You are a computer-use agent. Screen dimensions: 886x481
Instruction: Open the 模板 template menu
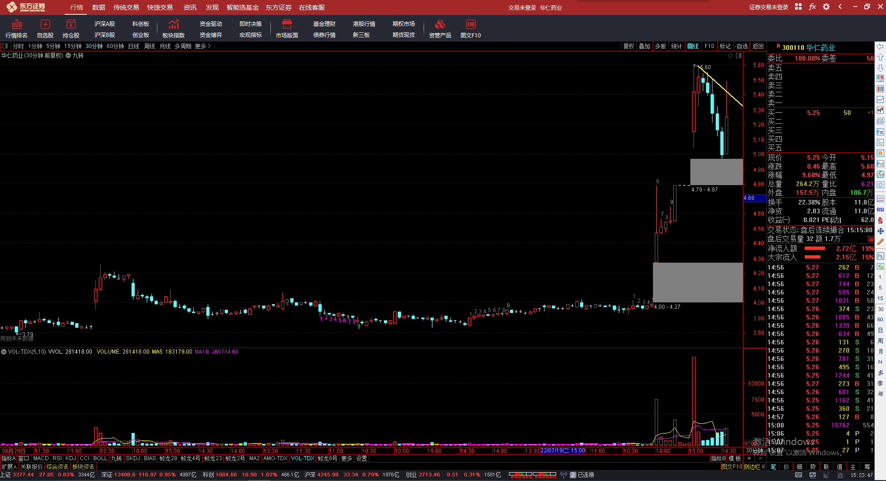click(735, 458)
